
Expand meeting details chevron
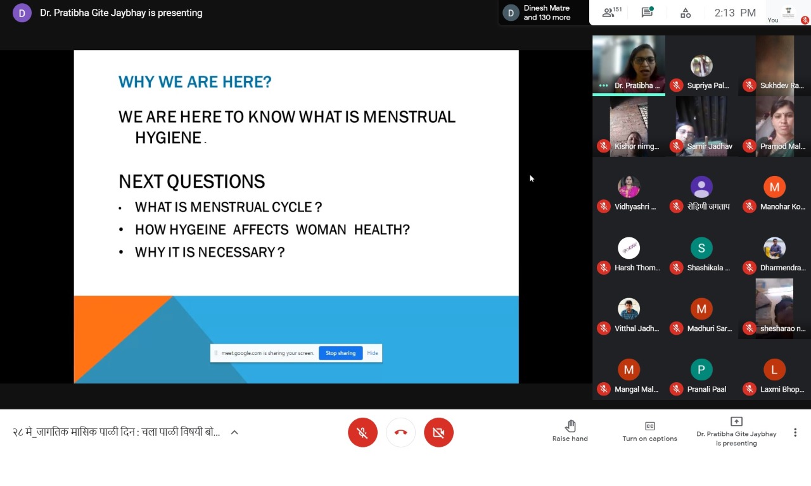(234, 433)
